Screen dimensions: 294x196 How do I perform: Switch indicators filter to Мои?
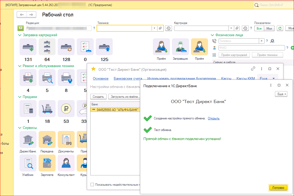tap(269, 29)
